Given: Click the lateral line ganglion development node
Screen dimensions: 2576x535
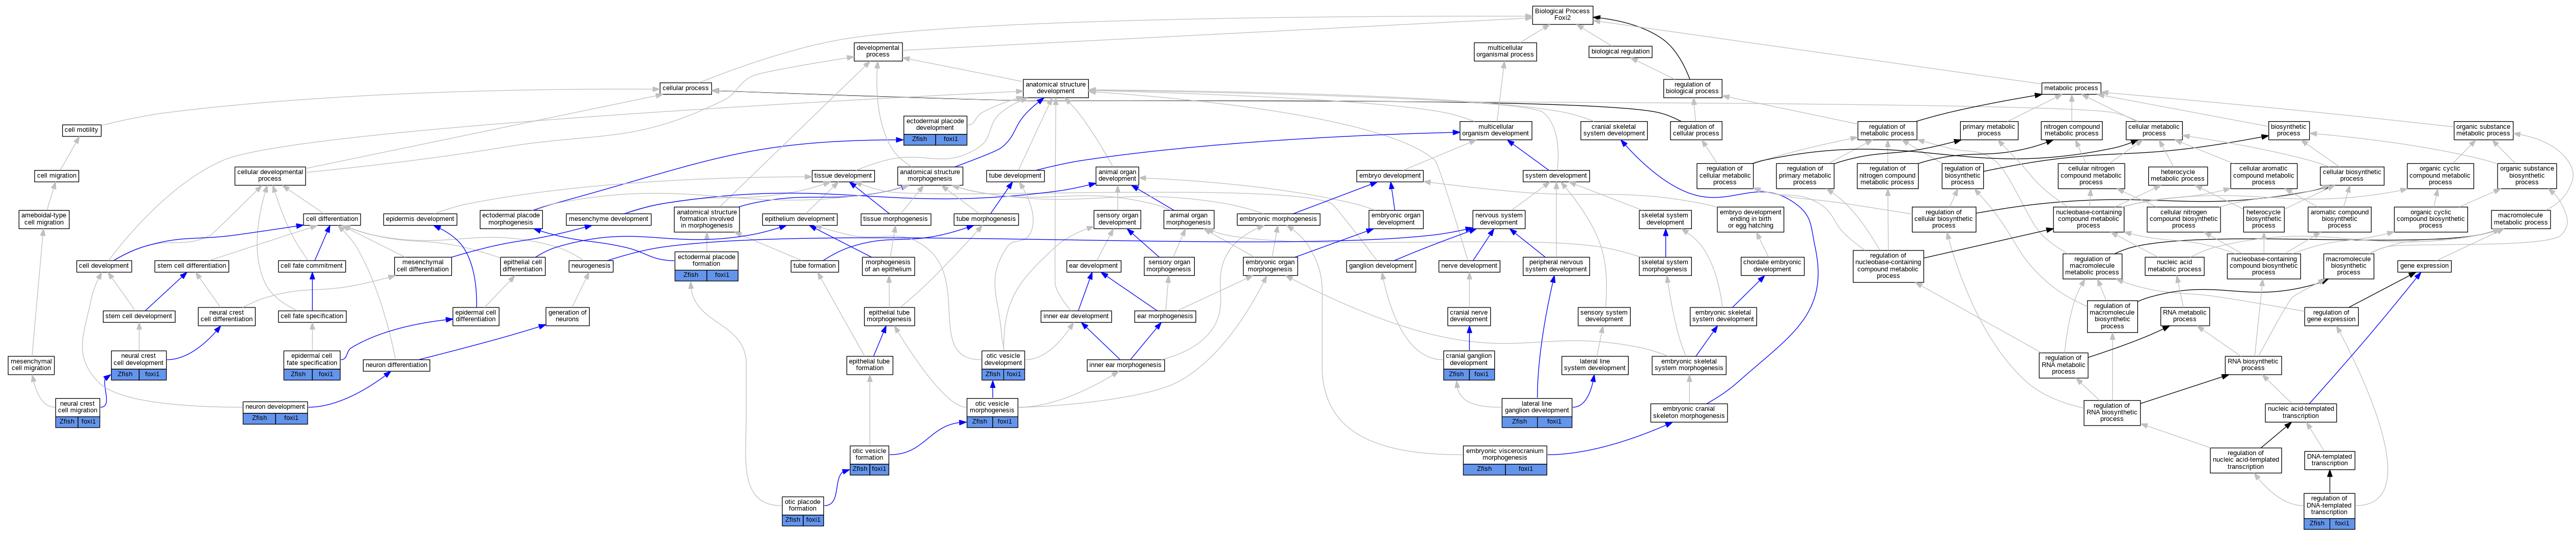Looking at the screenshot, I should tap(1536, 407).
